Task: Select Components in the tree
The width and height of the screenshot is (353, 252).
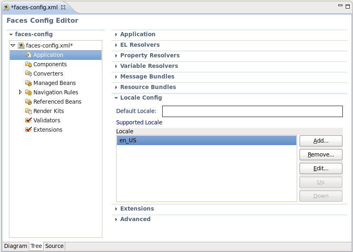Action: coord(50,64)
